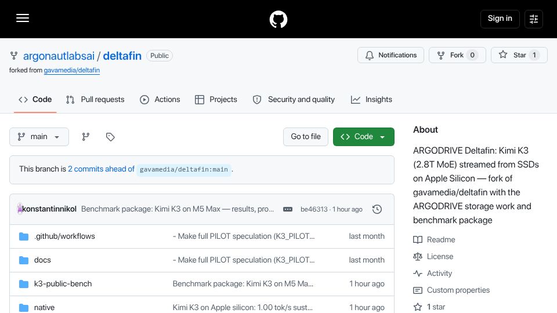Open the hamburger navigation menu
This screenshot has height=313, width=557.
[x=23, y=18]
